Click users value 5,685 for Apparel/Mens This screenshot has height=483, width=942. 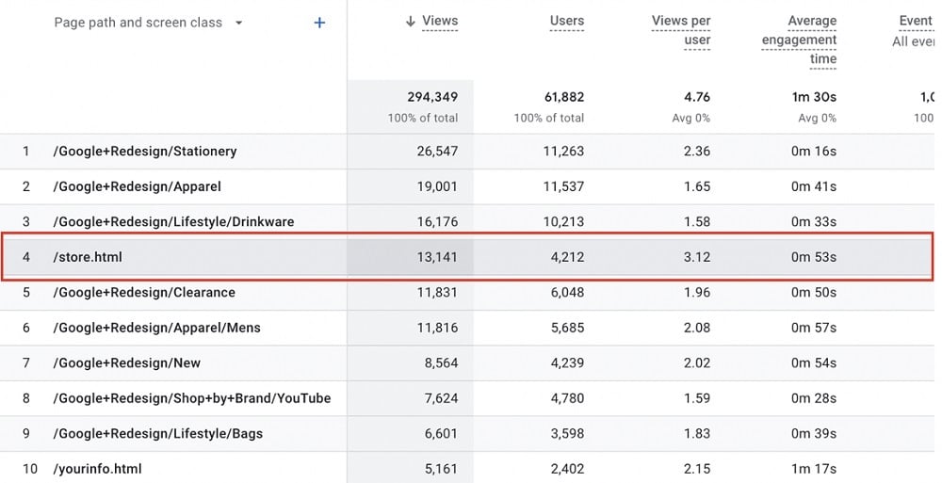(567, 328)
